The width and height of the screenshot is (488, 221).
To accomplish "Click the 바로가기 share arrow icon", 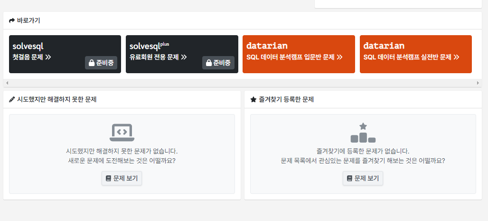I will (12, 20).
